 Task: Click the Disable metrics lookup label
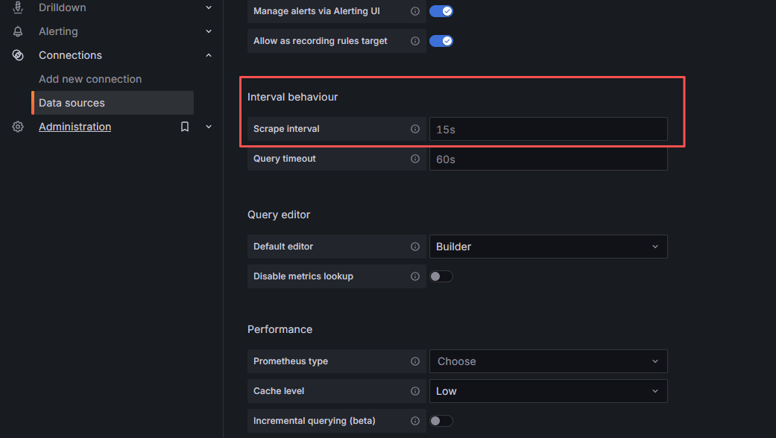click(303, 276)
